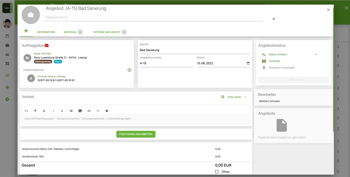The height and width of the screenshot is (177, 350).
Task: Open the calendar from the left sidebar
Action: 7,36
